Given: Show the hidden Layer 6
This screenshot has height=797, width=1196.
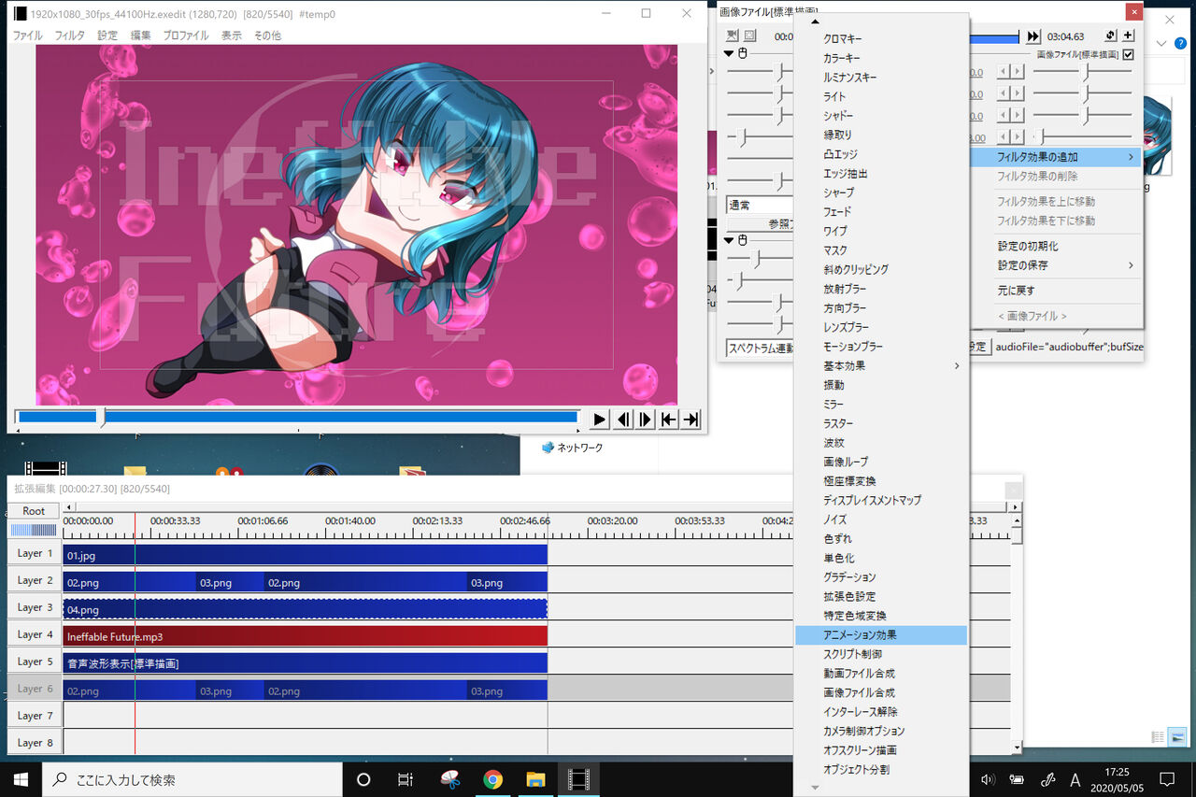Looking at the screenshot, I should point(35,689).
